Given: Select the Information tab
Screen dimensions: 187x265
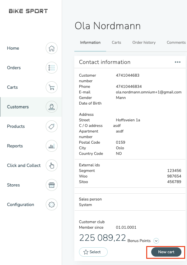Looking at the screenshot, I should 90,43.
